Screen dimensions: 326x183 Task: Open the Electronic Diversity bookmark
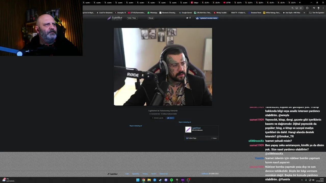[168, 13]
